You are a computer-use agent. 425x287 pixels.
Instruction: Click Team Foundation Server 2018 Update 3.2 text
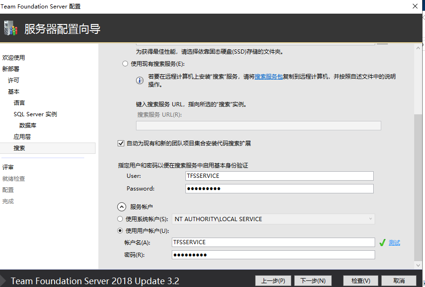(x=95, y=281)
